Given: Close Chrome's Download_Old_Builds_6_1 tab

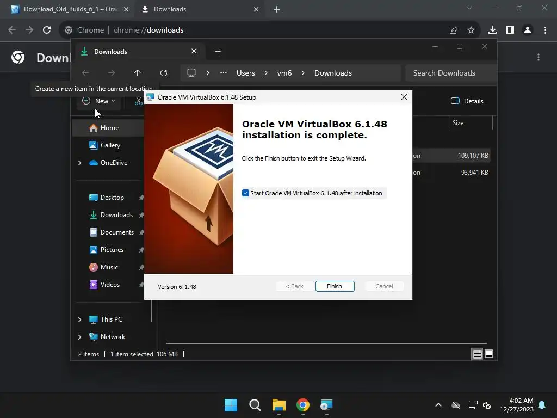Looking at the screenshot, I should pos(126,9).
